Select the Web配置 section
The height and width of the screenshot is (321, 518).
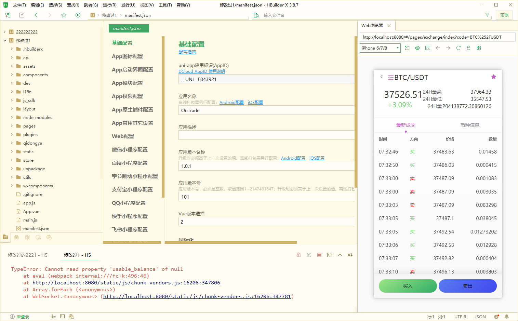123,136
